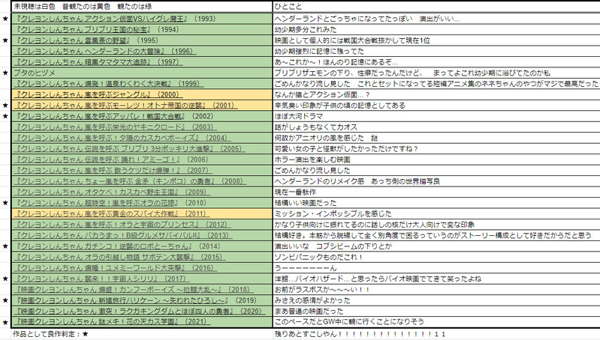Open the オラと宇宙のプリンセス (2012) link
600x340 pixels.
[x=122, y=225]
